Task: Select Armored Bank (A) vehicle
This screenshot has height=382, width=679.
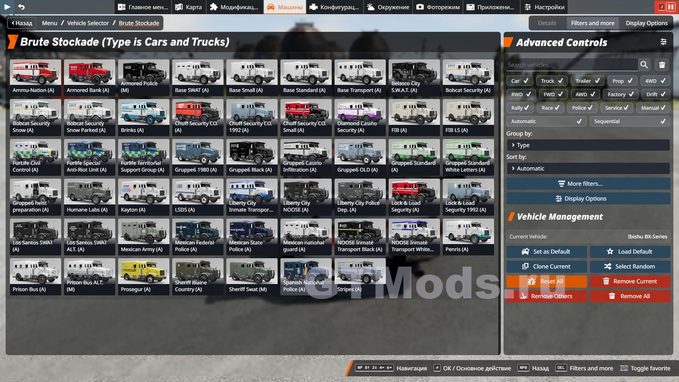Action: click(x=89, y=78)
